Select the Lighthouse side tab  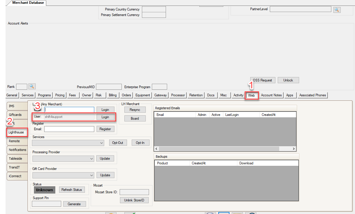pos(16,132)
